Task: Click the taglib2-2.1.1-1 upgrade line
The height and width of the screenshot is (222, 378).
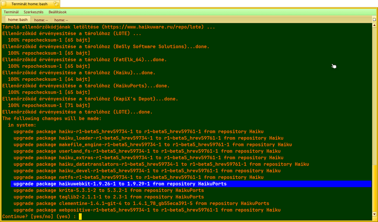Action: [x=108, y=197]
